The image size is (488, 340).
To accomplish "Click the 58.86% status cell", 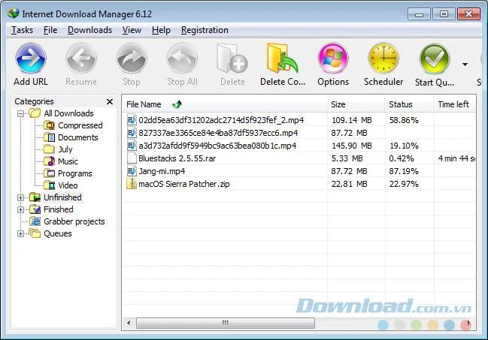I will point(404,120).
